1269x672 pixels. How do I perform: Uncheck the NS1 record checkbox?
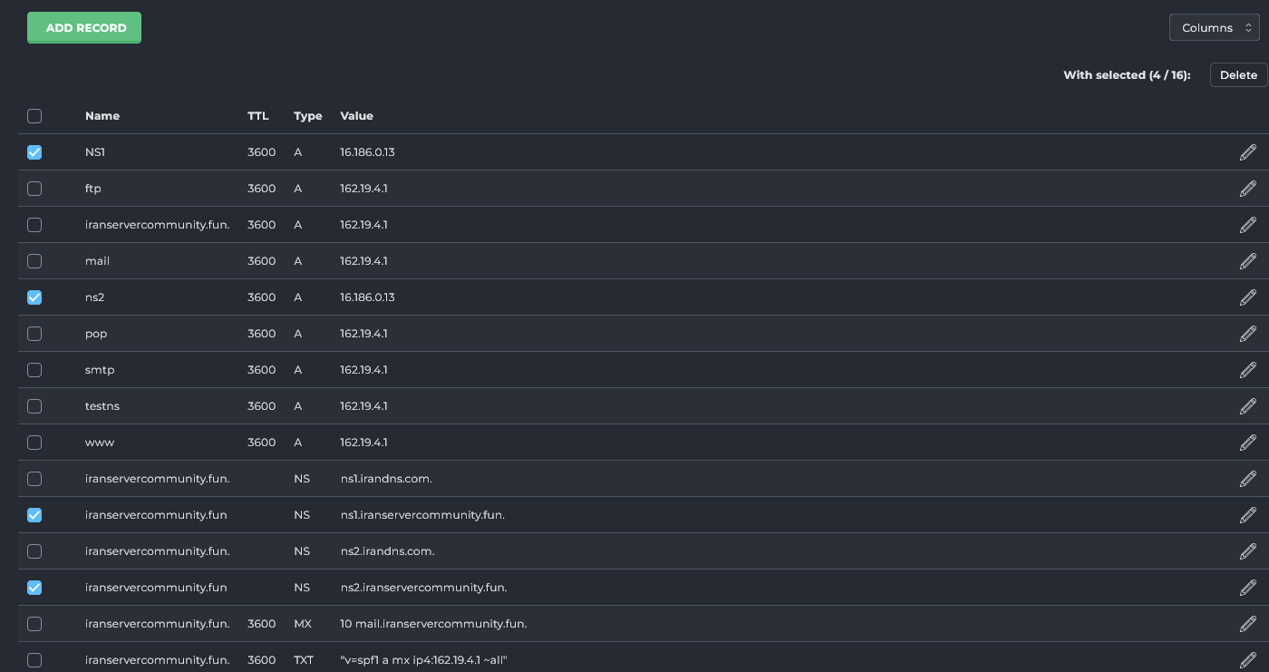coord(34,152)
